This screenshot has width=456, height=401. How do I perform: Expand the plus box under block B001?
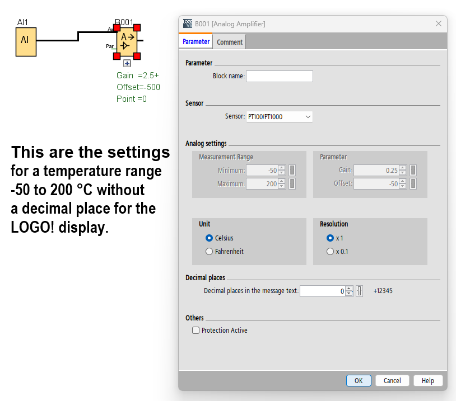127,63
